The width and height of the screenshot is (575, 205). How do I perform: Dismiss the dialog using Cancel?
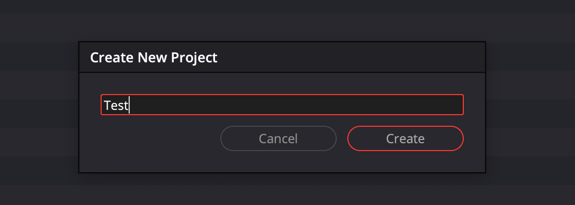[278, 138]
